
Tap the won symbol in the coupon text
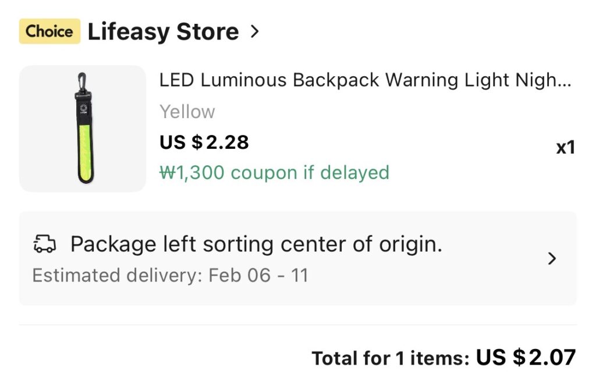coord(167,173)
